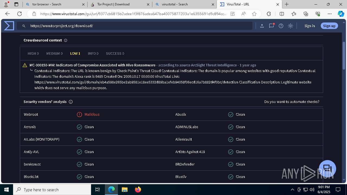The height and width of the screenshot is (195, 347).
Task: Open the Edge profile icon
Action: pos(6,4)
